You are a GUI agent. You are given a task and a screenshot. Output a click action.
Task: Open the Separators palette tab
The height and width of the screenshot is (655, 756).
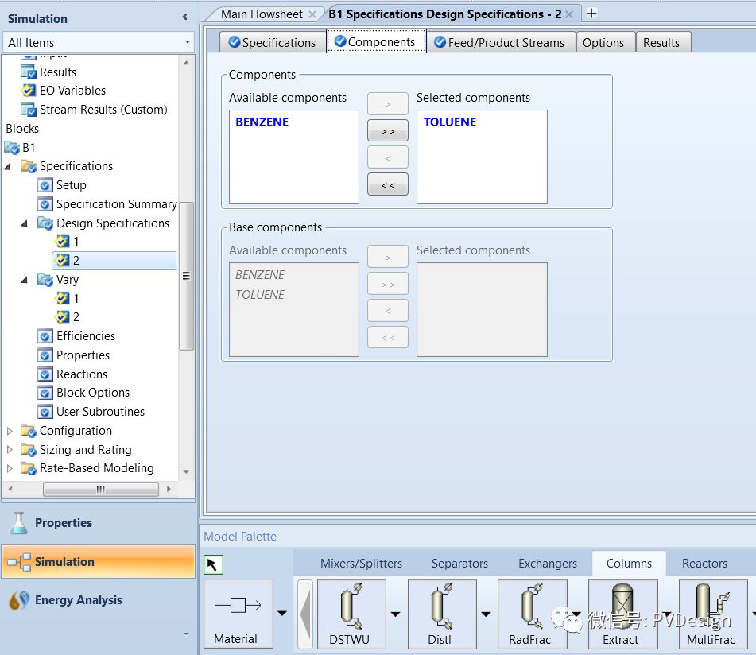459,564
